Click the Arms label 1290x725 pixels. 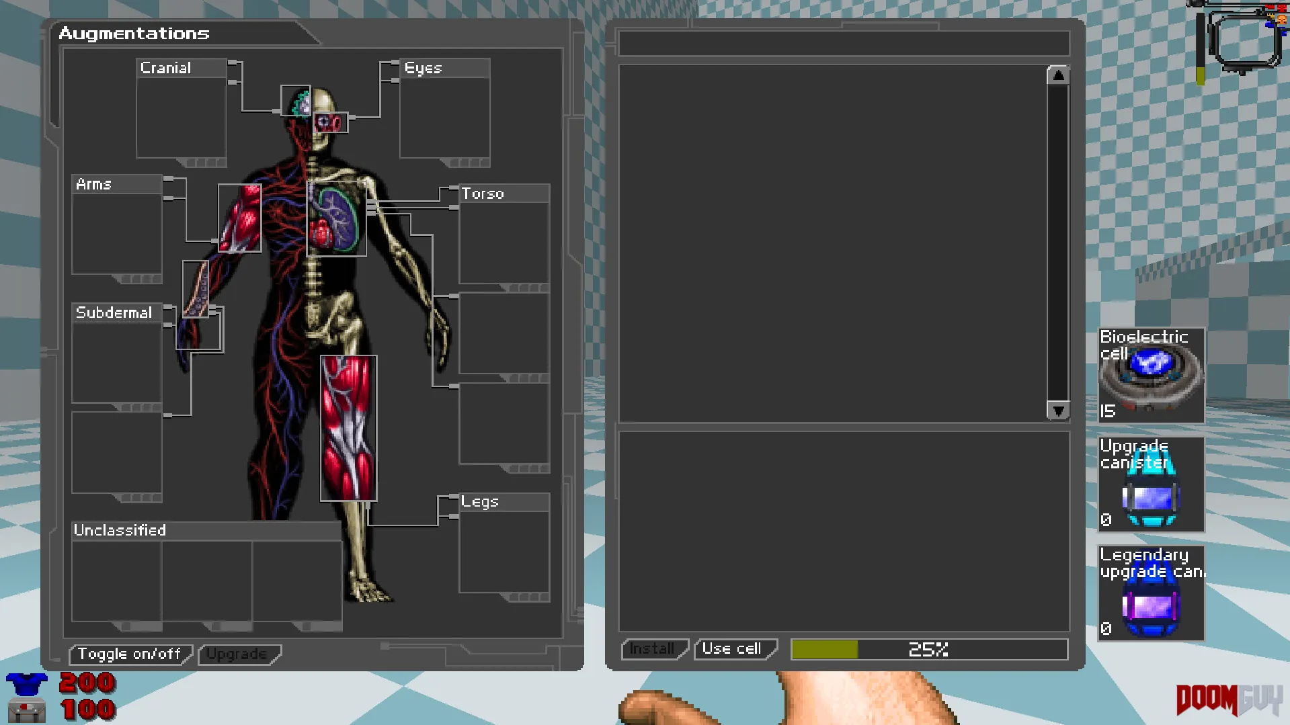tap(93, 184)
